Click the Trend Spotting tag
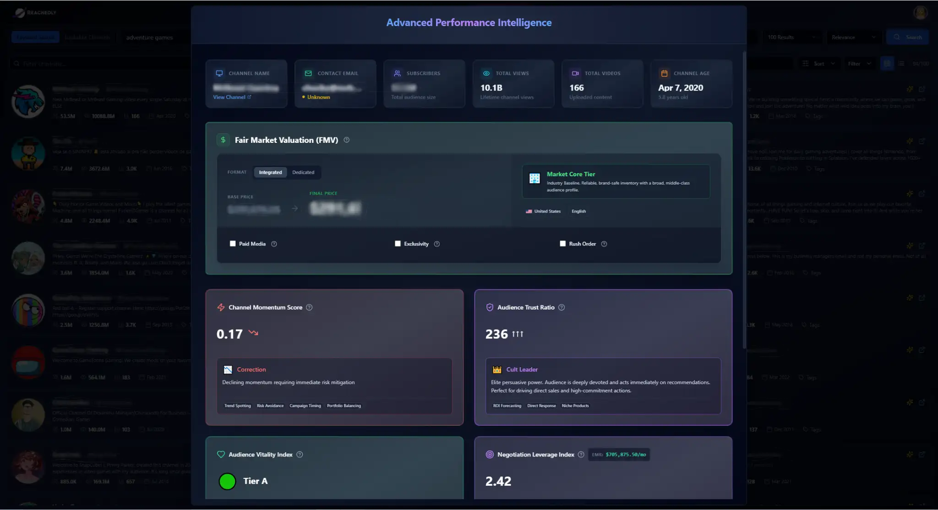 pyautogui.click(x=238, y=406)
